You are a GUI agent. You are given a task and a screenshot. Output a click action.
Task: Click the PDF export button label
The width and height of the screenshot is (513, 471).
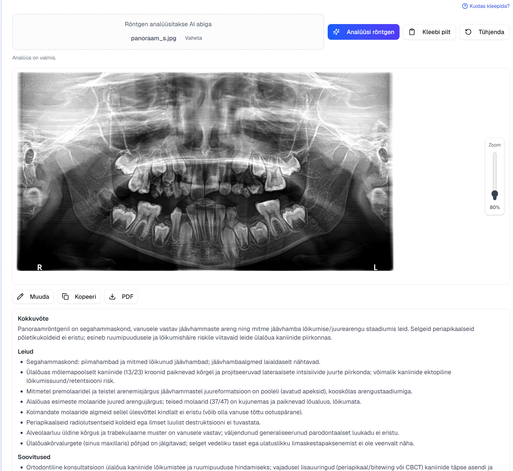point(128,297)
